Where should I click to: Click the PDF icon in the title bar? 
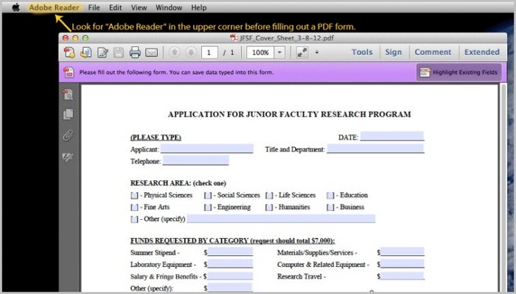click(234, 38)
